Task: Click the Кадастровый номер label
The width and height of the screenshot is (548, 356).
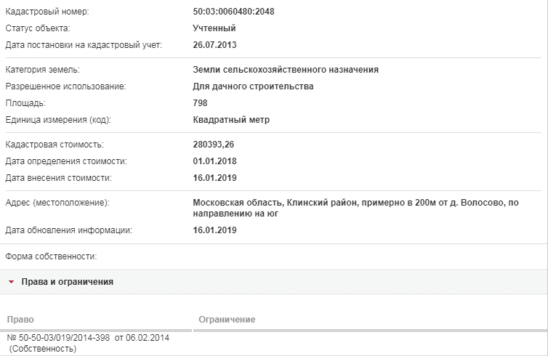Action: [47, 12]
